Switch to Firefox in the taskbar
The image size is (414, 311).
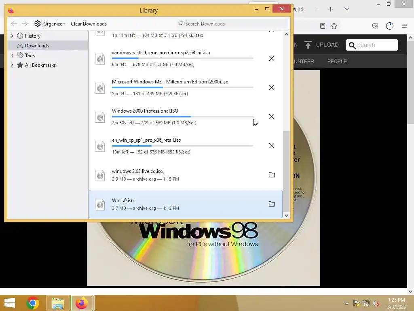[x=82, y=303]
